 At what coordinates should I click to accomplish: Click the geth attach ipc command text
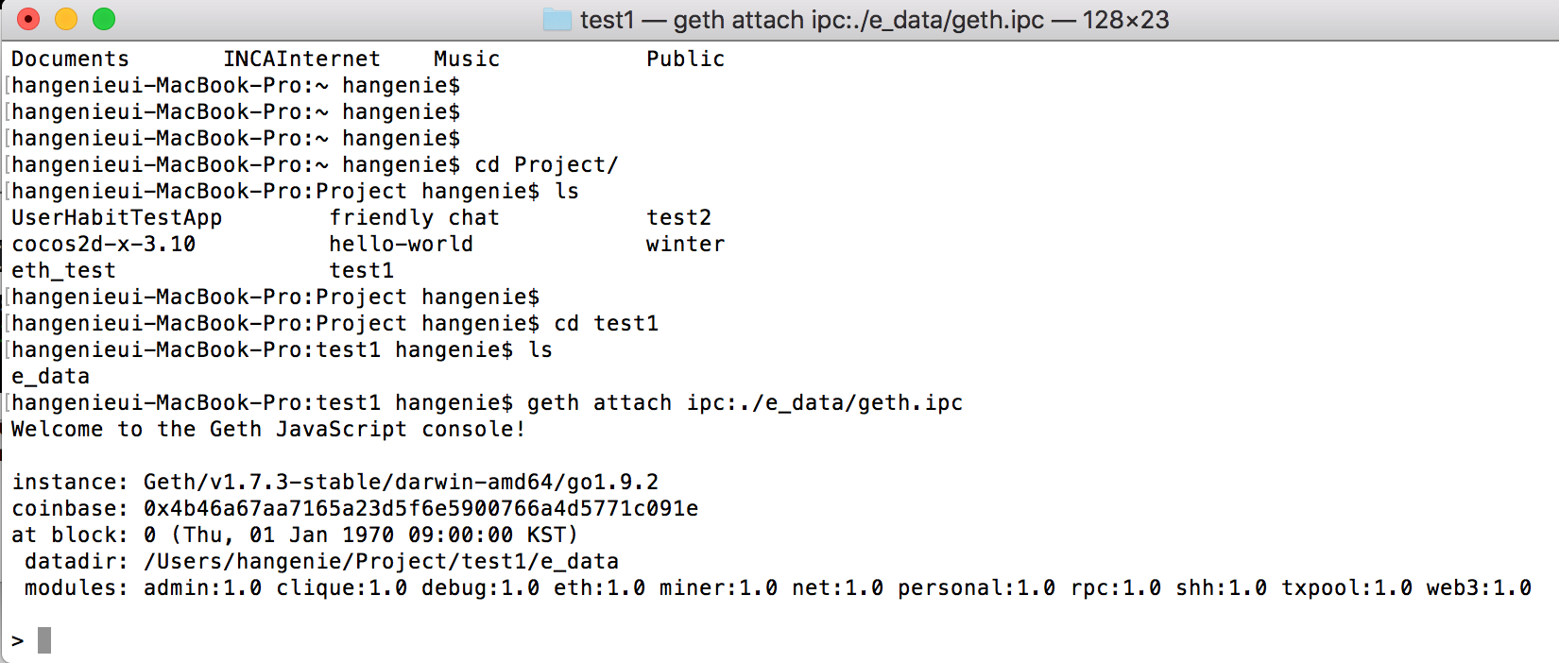tap(745, 402)
